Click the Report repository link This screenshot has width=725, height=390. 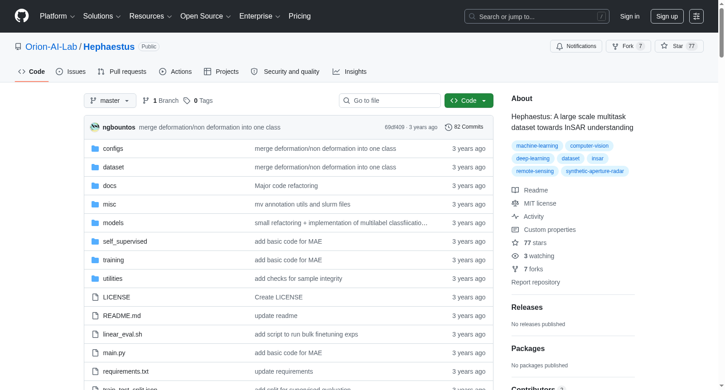click(x=536, y=282)
